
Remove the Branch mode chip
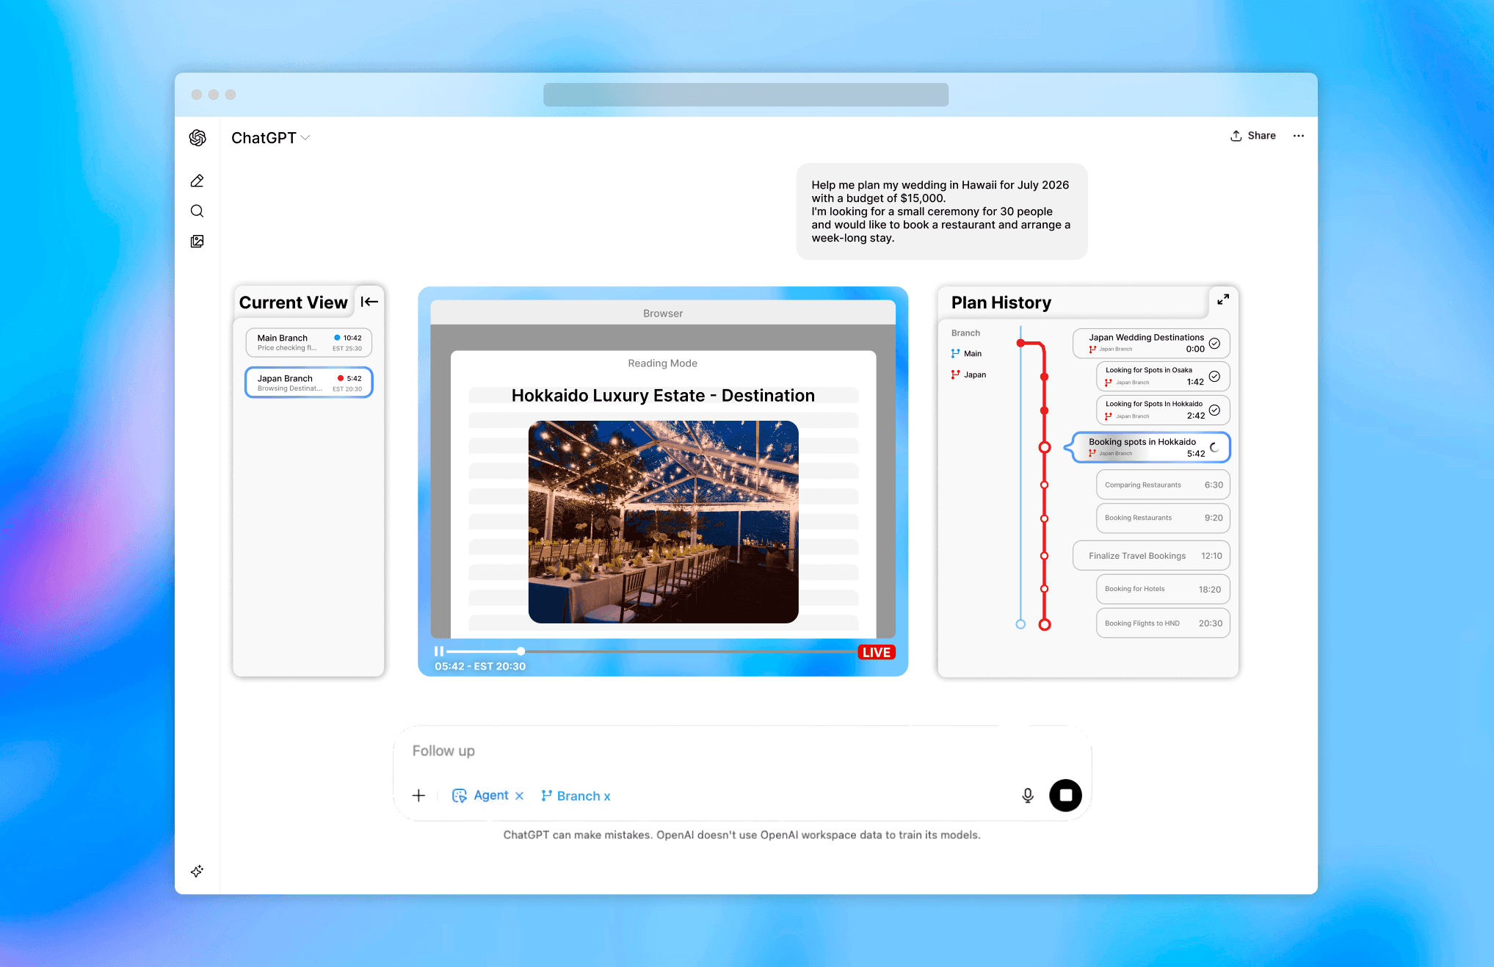tap(607, 797)
